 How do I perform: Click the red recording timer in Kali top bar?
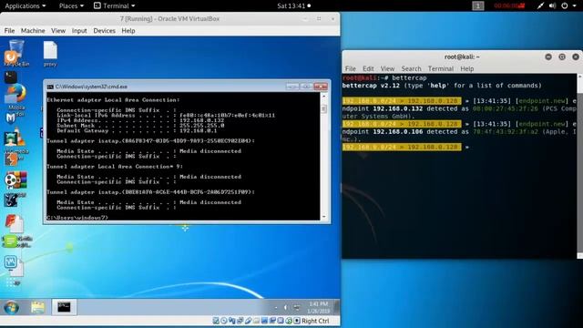pyautogui.click(x=509, y=5)
